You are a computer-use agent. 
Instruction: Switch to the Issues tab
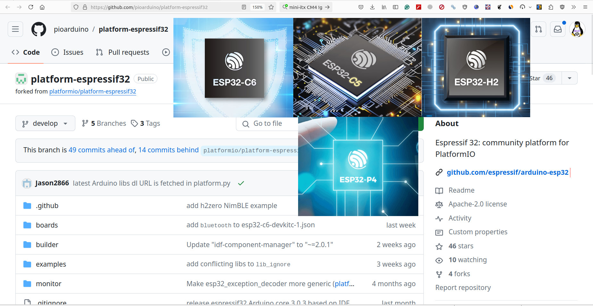tap(67, 52)
